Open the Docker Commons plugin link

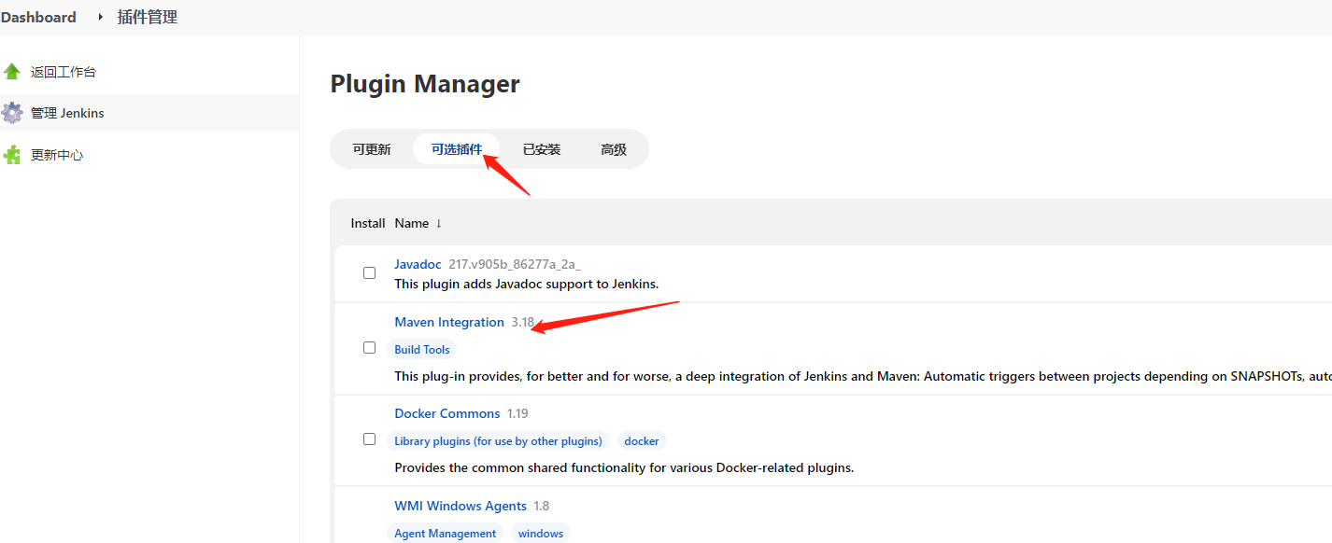pos(447,413)
